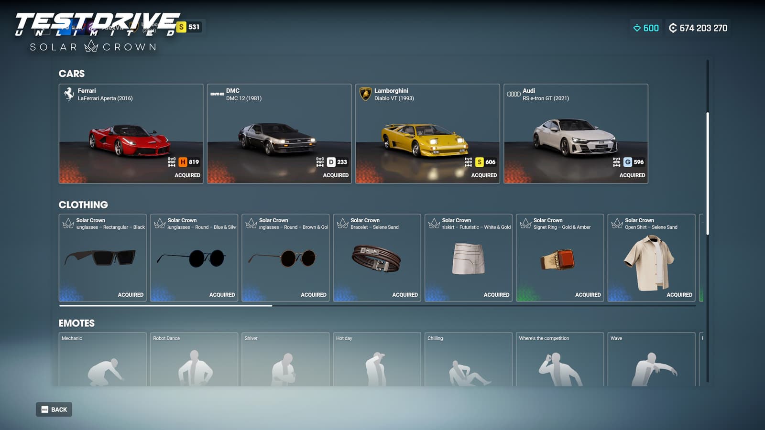Image resolution: width=765 pixels, height=430 pixels.
Task: Click the ACQUIRED label on the Ferrari card
Action: 187,175
